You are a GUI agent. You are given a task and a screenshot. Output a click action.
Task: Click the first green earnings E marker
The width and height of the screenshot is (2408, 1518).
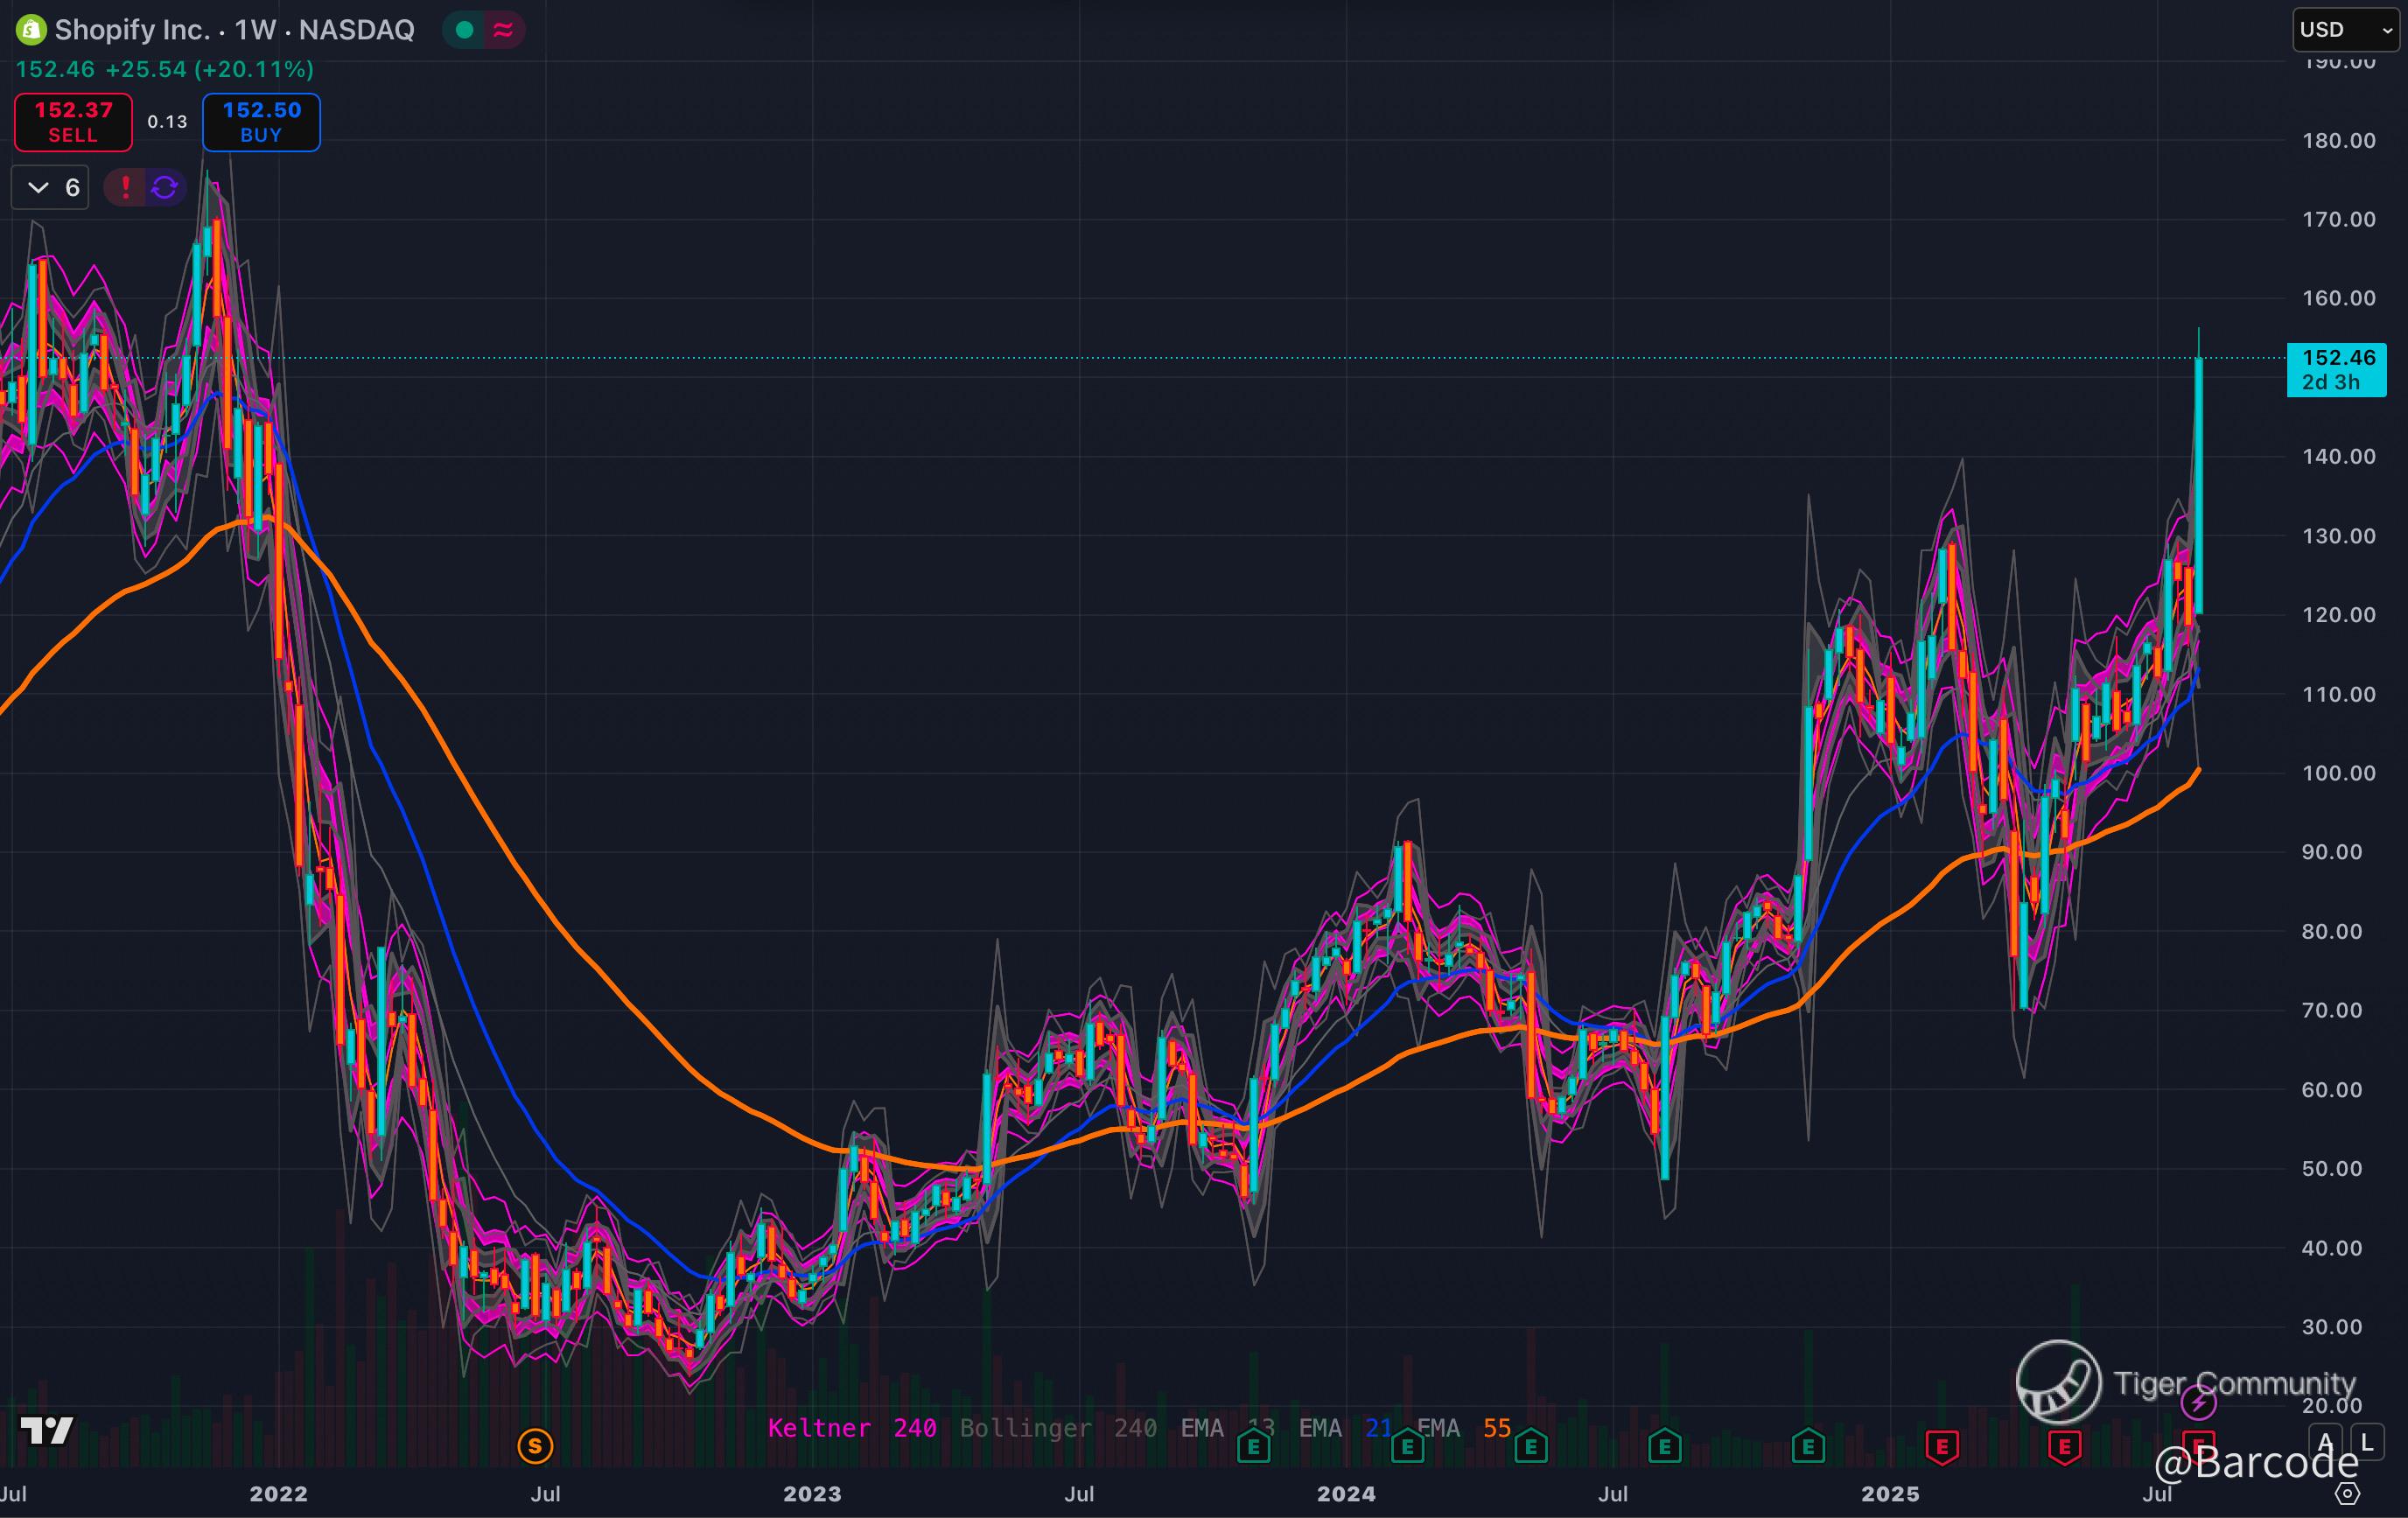[1253, 1446]
